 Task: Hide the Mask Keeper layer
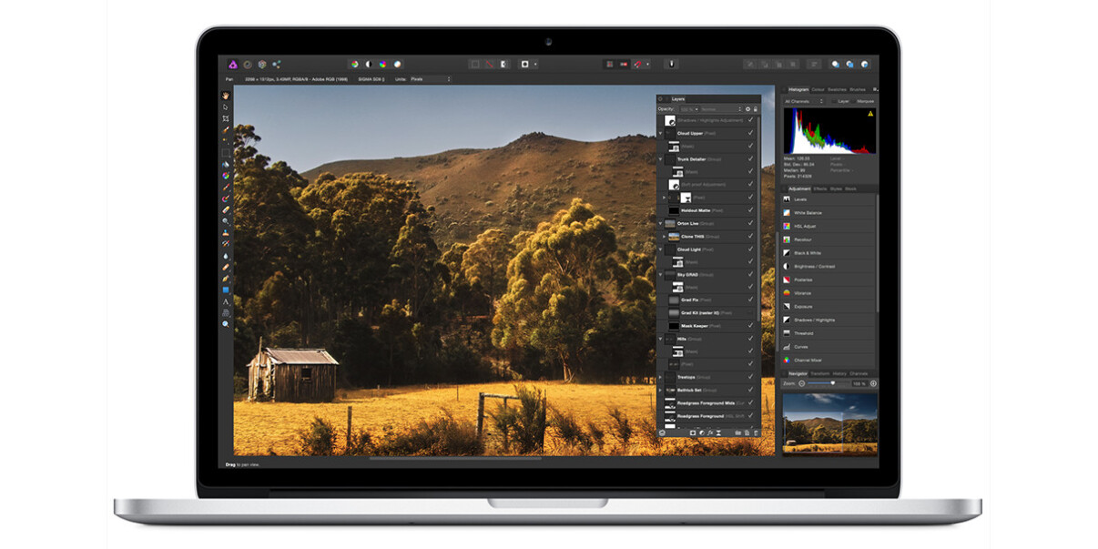(x=748, y=325)
